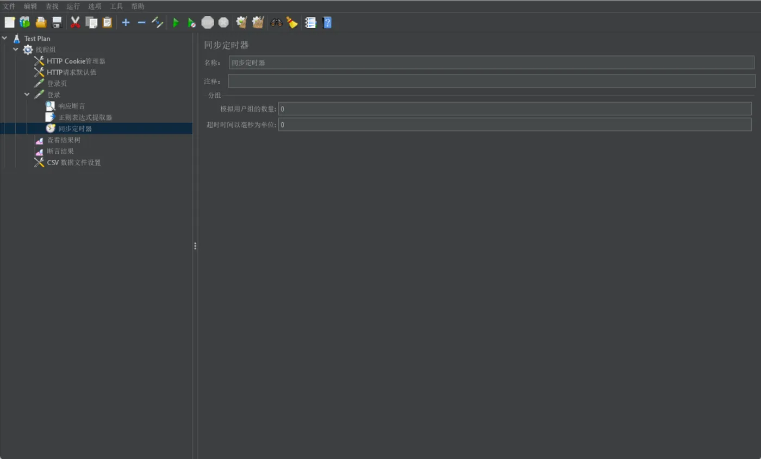The height and width of the screenshot is (459, 761).
Task: Click the 注释 input field
Action: click(491, 81)
